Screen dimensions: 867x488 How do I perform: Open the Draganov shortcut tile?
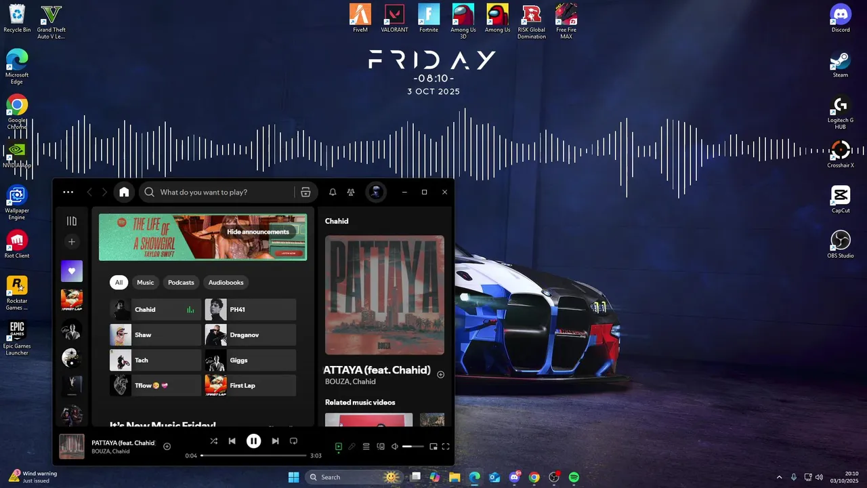pyautogui.click(x=251, y=335)
